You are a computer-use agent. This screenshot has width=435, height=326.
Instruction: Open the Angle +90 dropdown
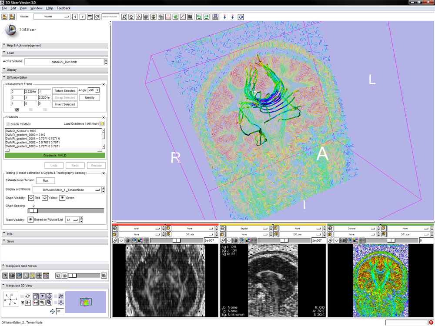94,90
